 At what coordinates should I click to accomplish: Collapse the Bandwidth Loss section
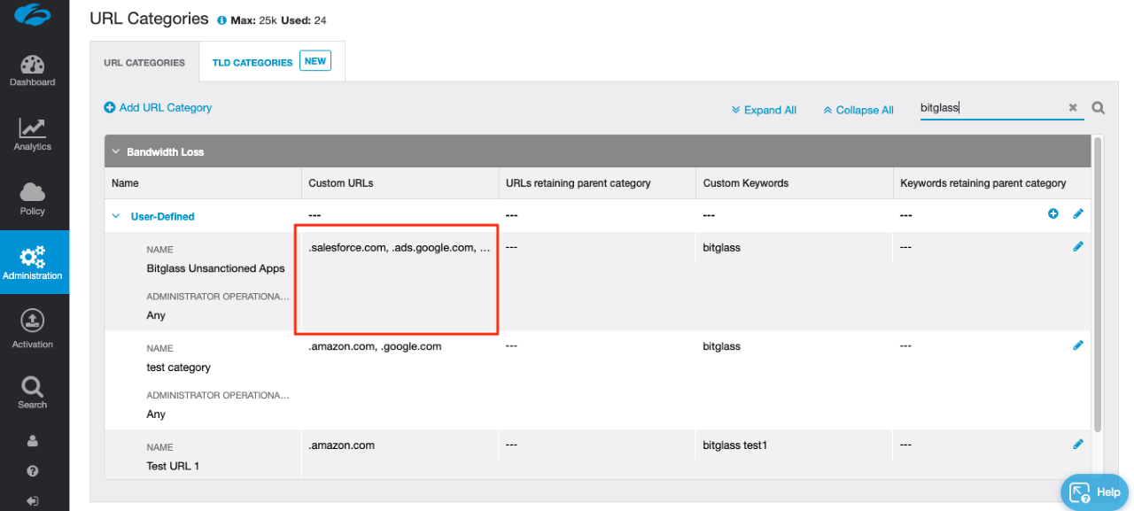(115, 152)
